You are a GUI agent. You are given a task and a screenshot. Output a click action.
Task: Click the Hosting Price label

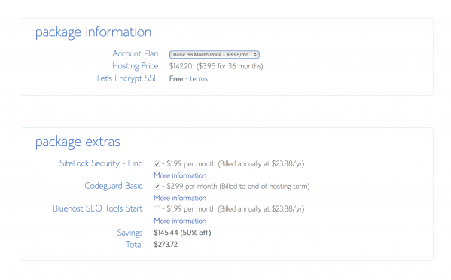pos(136,65)
